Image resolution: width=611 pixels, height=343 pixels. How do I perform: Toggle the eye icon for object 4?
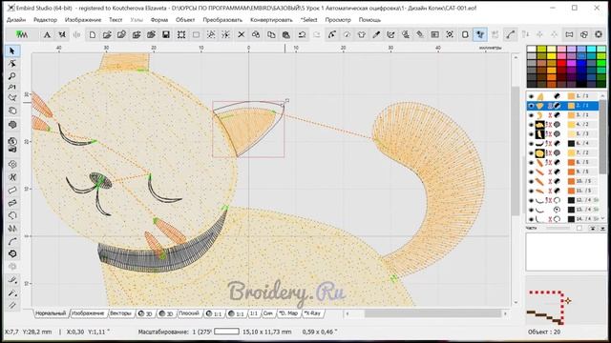tap(531, 125)
